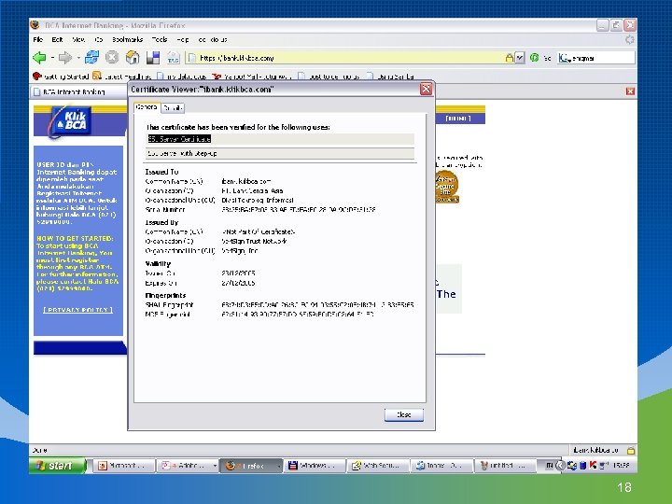Click the certificate Serial Number value
Image resolution: width=672 pixels, height=504 pixels.
coord(299,210)
